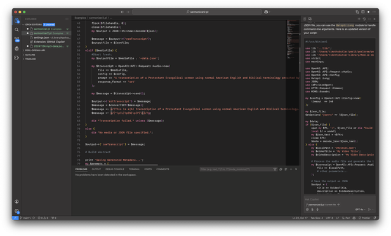Viewport: 391px width, 236px height.
Task: Click the Prettier status bar button
Action: tap(364, 218)
